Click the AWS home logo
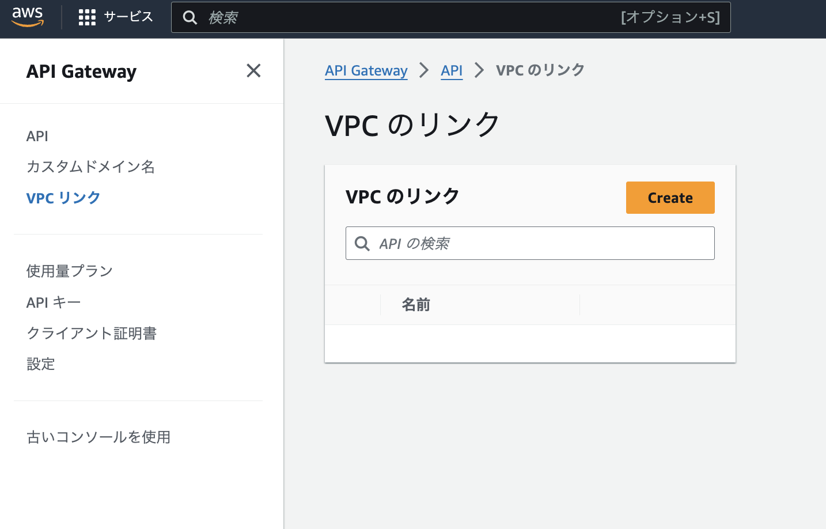826x529 pixels. [x=27, y=17]
